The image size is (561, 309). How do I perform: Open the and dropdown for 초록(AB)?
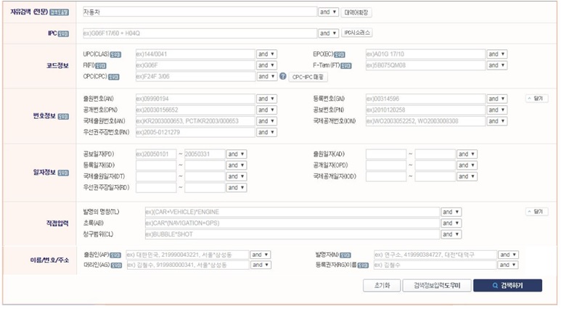pos(451,223)
